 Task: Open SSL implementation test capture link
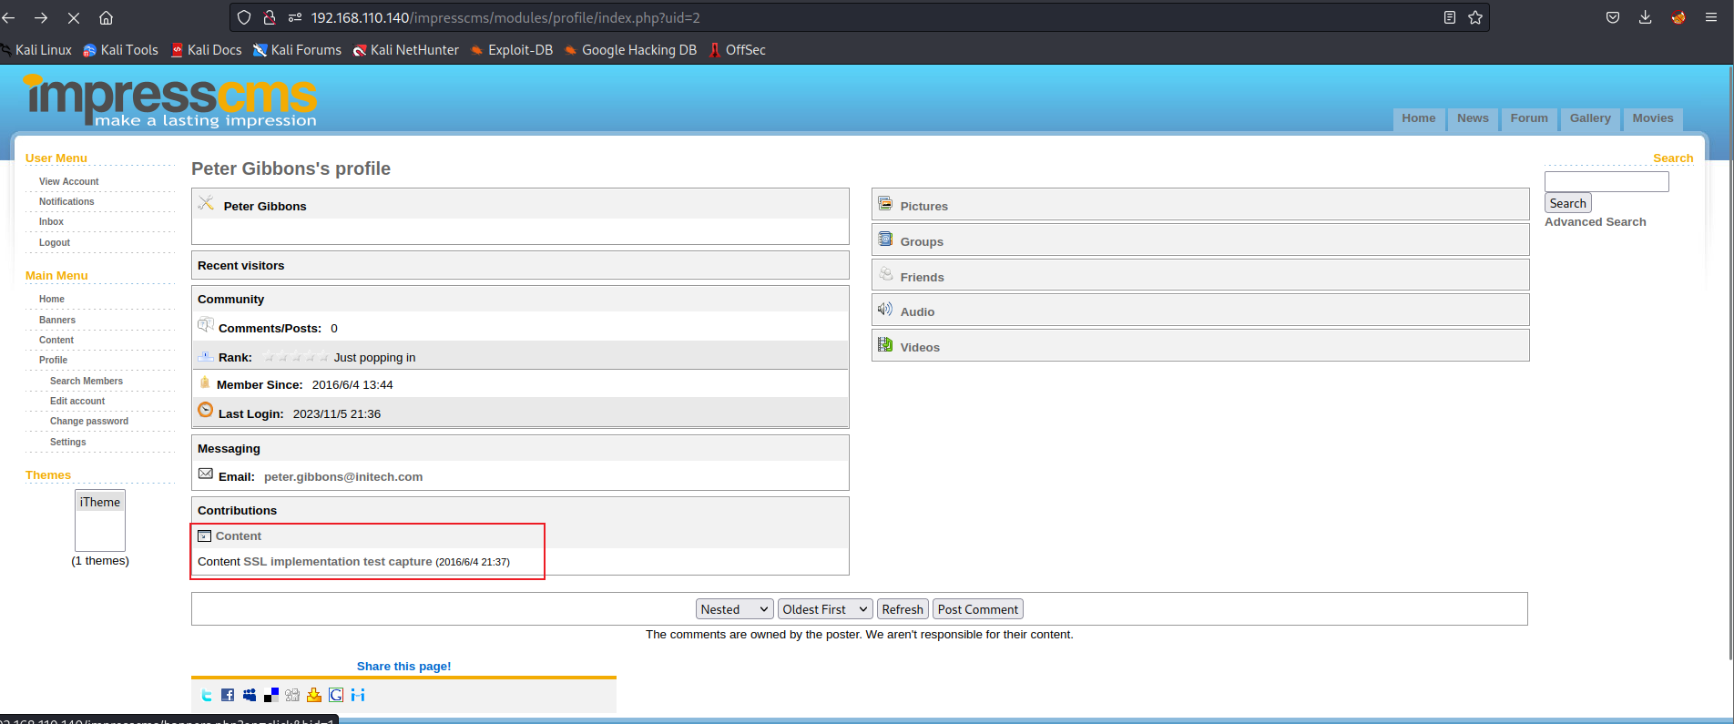338,562
